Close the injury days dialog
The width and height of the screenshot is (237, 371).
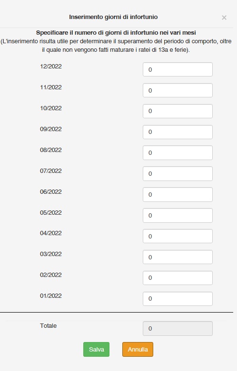click(224, 18)
